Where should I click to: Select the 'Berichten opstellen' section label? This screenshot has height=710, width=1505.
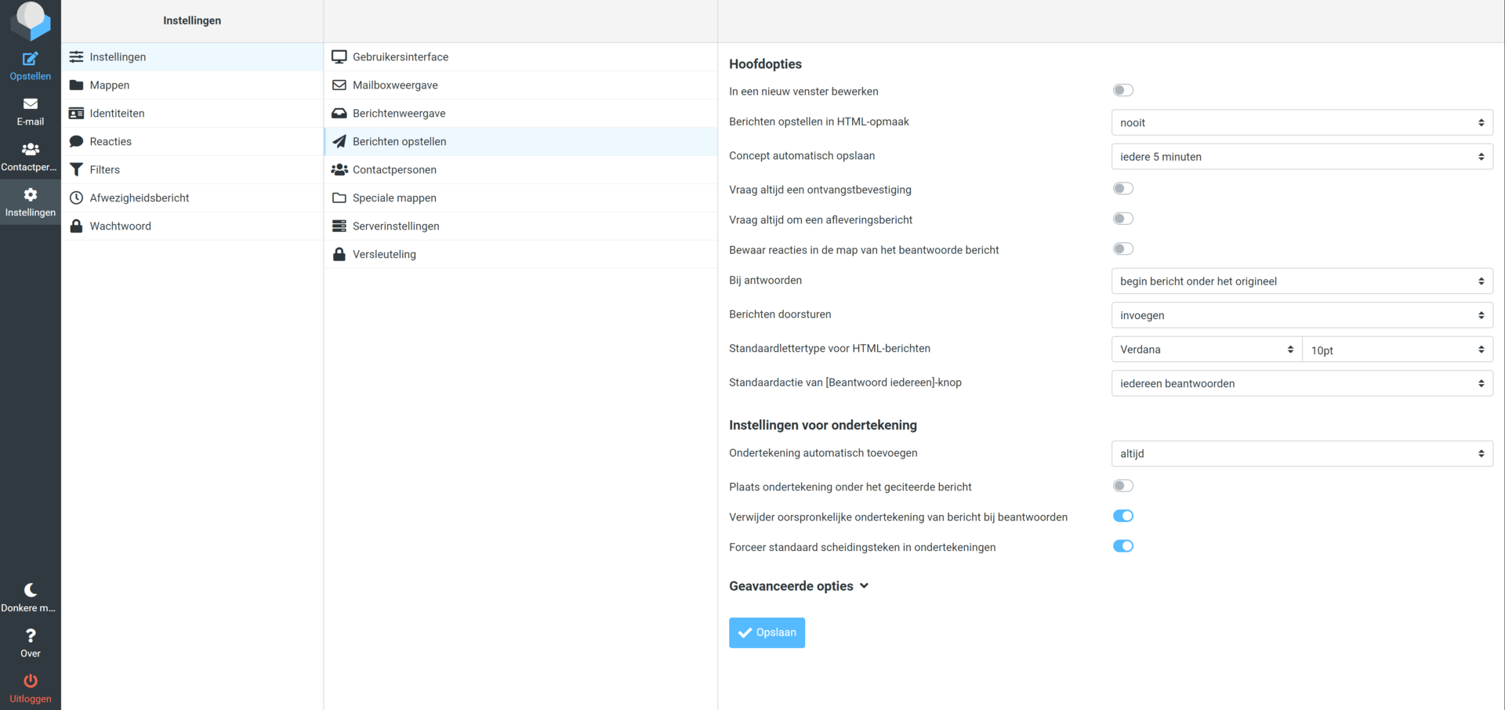(x=399, y=141)
